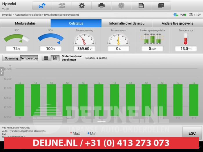
Task: Open the message feedback icon
Action: click(x=161, y=6)
